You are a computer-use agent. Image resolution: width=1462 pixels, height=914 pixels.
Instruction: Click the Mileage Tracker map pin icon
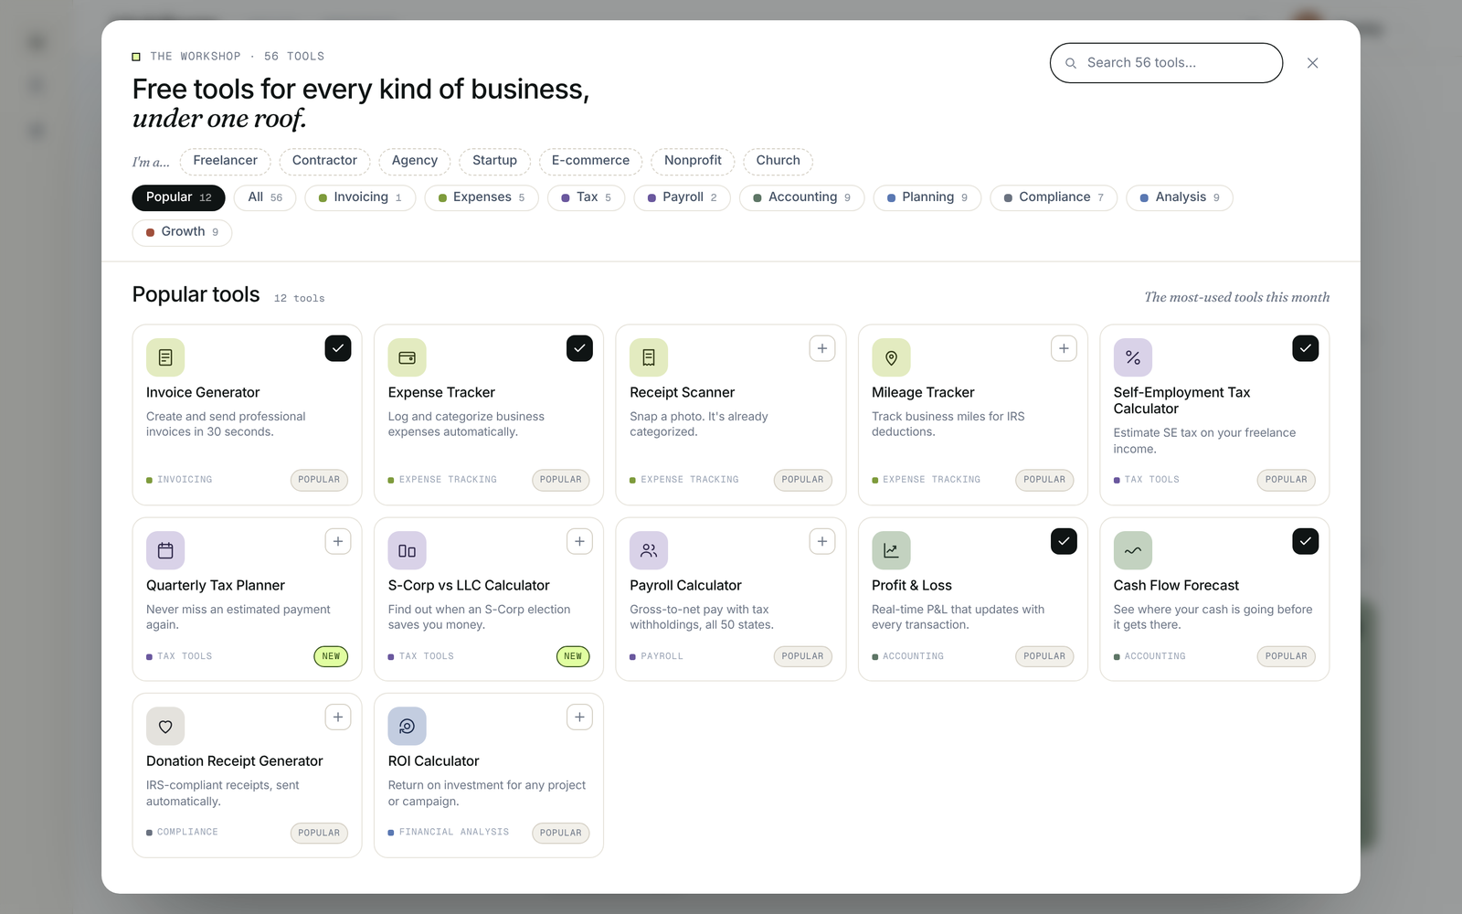pyautogui.click(x=891, y=357)
